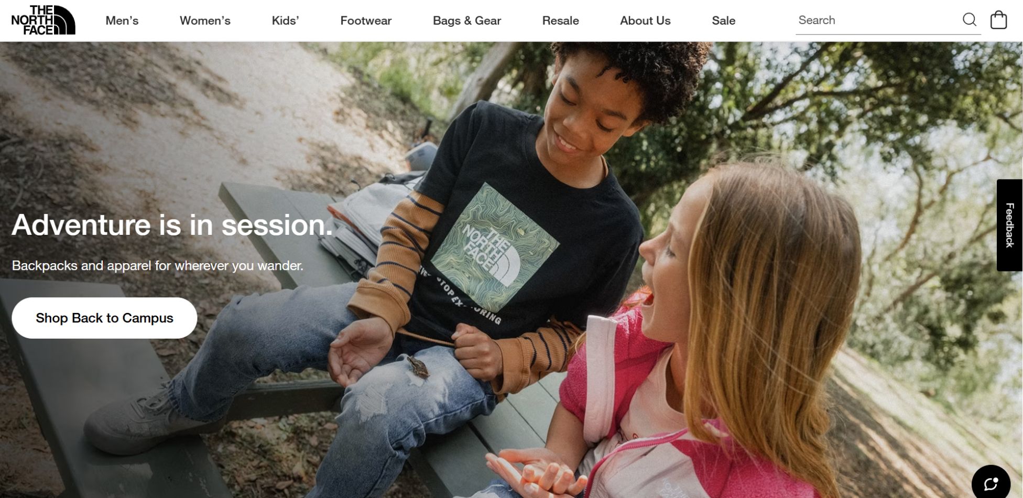
Task: Open the Women's menu
Action: [x=205, y=20]
